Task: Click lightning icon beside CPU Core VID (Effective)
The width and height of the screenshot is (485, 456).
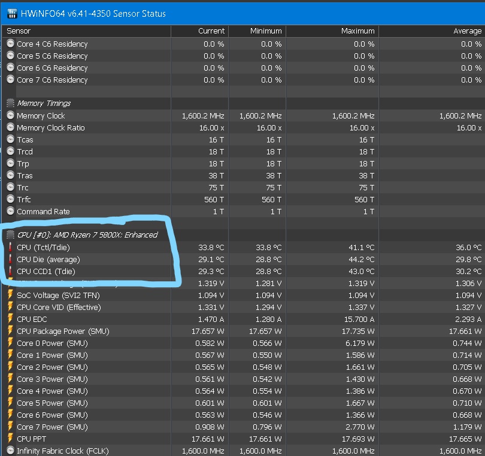Action: coord(10,307)
